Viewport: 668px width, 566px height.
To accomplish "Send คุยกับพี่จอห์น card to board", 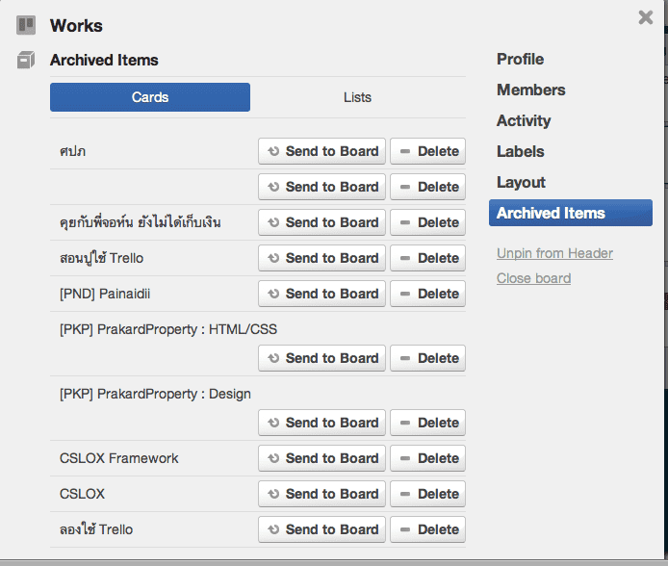I will [321, 222].
